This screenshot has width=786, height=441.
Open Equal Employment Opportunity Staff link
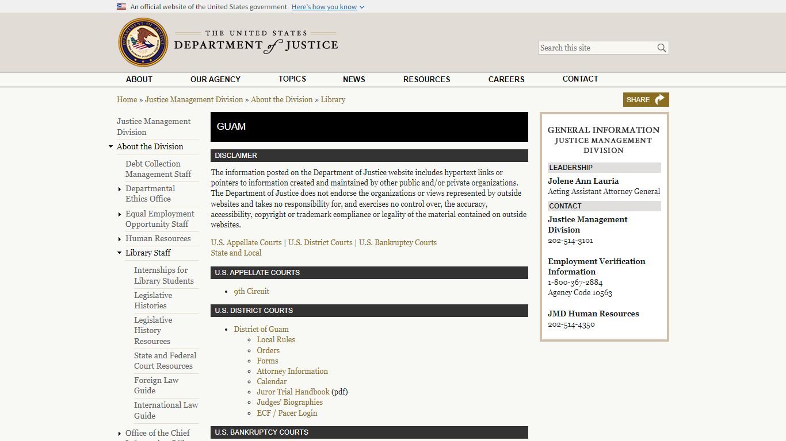click(x=160, y=219)
